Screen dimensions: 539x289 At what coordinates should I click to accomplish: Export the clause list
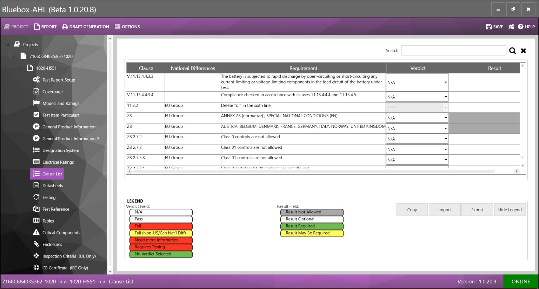tap(477, 209)
